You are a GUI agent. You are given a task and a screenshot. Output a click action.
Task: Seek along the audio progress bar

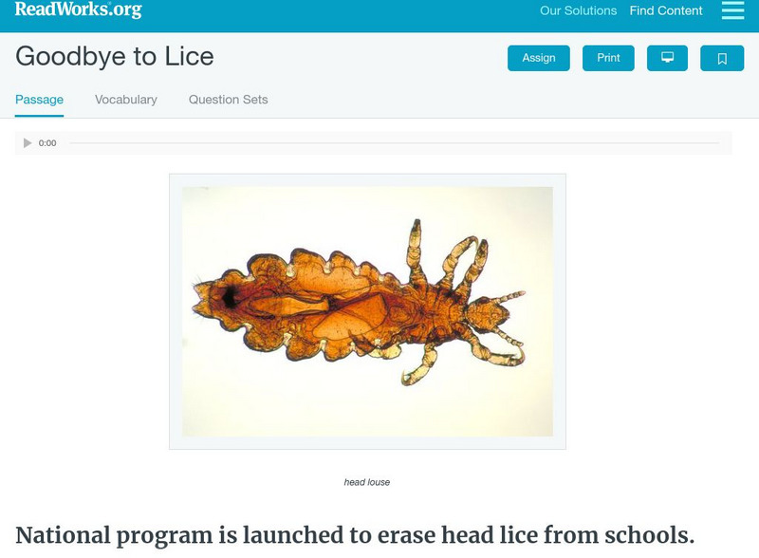click(x=394, y=143)
